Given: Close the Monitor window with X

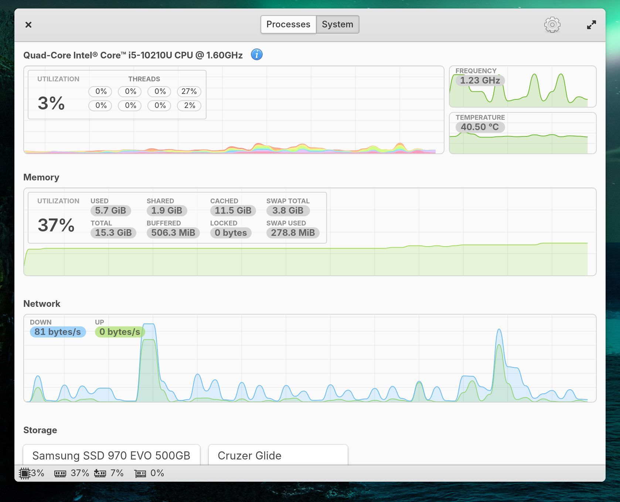Looking at the screenshot, I should pyautogui.click(x=28, y=25).
